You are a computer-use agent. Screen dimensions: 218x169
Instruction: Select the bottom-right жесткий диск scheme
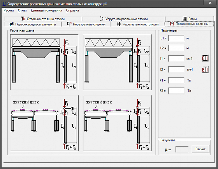point(117,123)
